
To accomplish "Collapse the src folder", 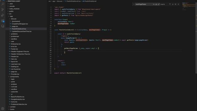I will coord(10,14).
